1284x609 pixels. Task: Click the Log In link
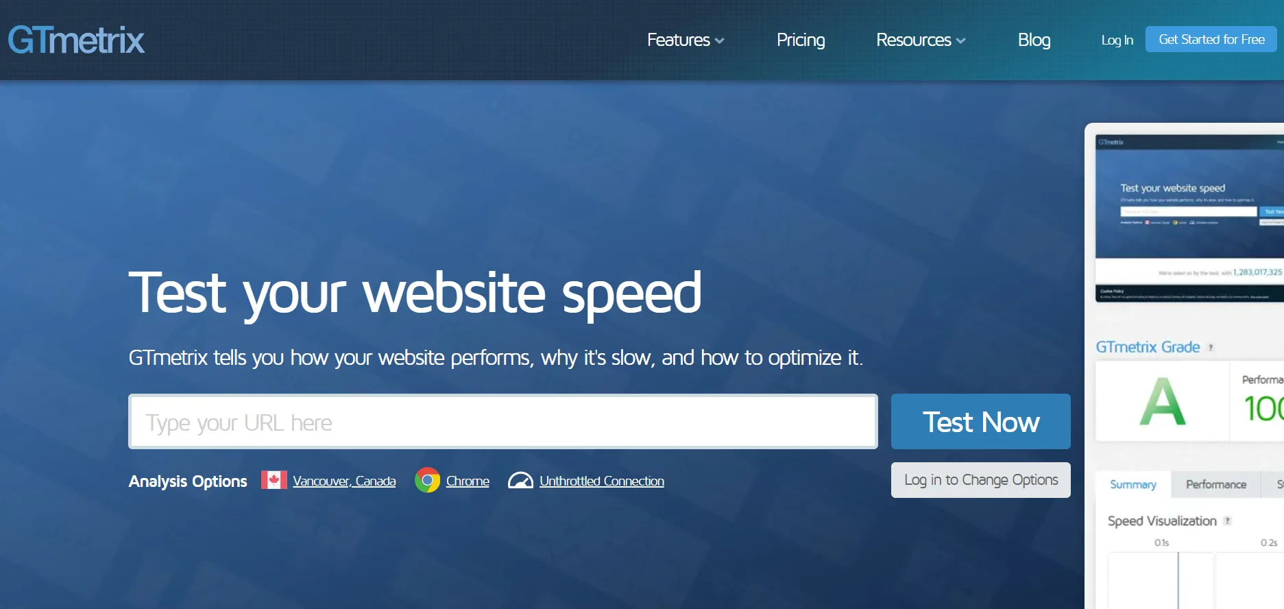click(x=1117, y=40)
